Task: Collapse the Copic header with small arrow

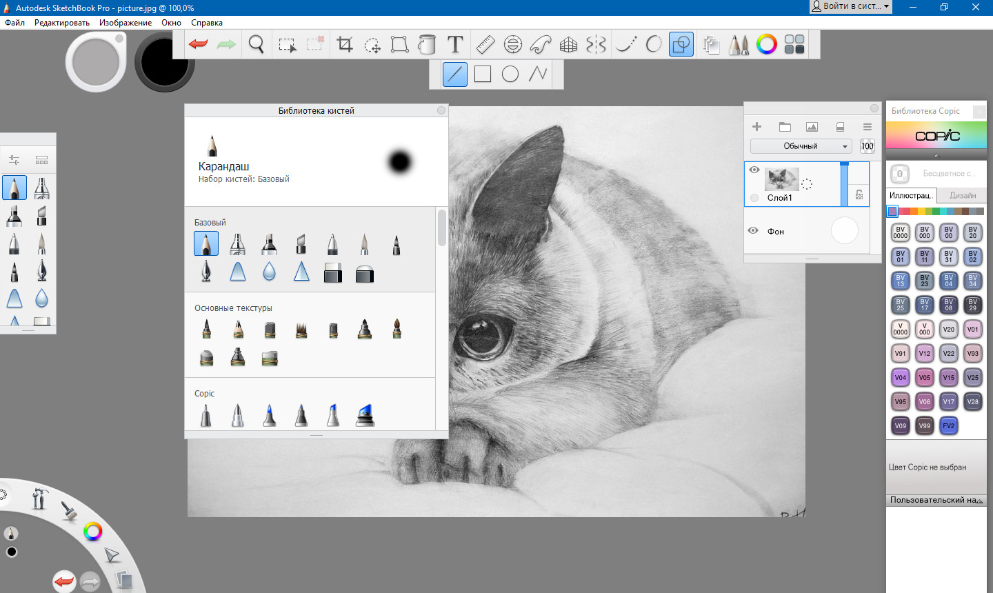Action: click(x=936, y=156)
